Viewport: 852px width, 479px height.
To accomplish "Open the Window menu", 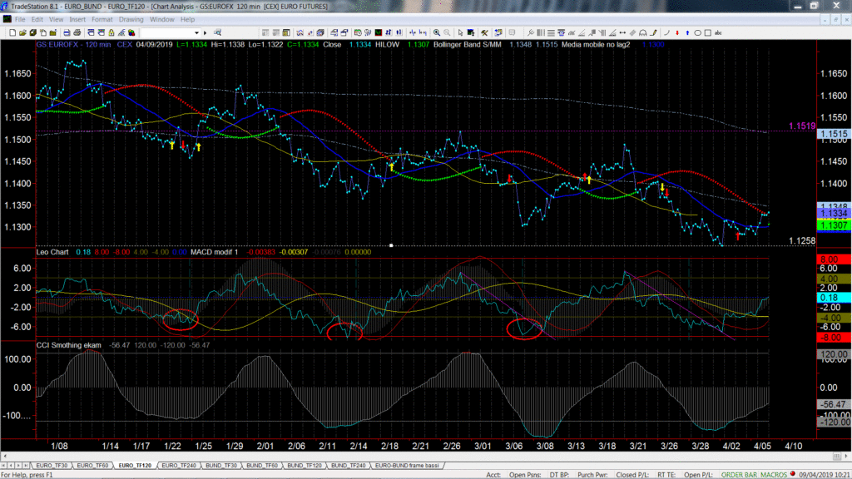I will [x=162, y=20].
